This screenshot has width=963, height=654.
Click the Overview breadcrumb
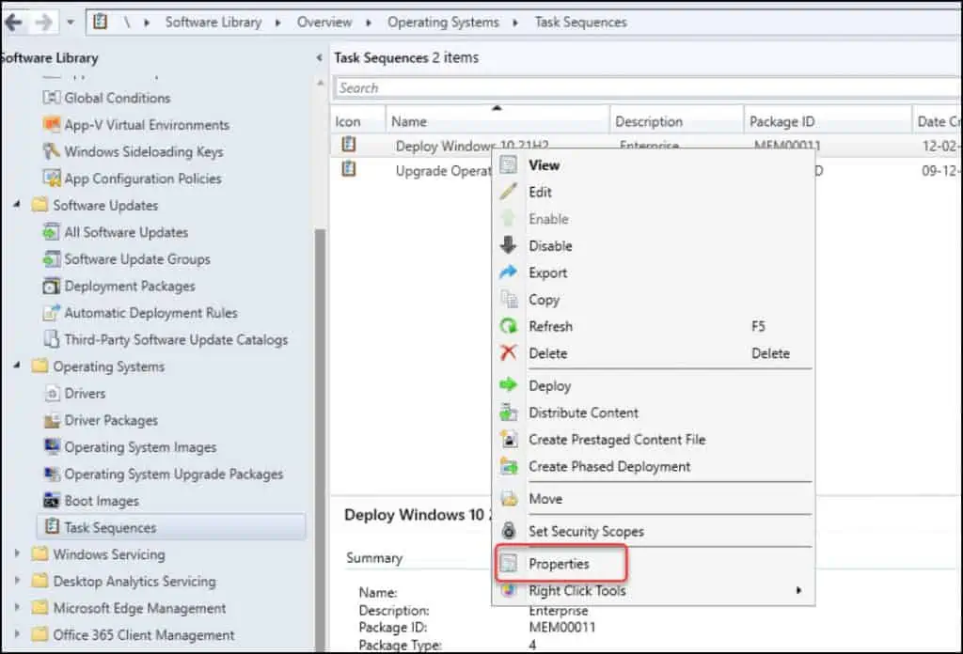[x=324, y=23]
